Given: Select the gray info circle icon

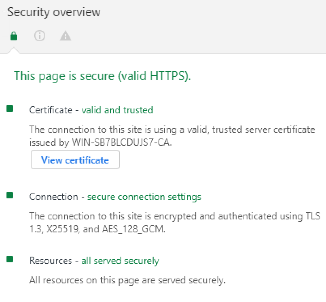Looking at the screenshot, I should 40,36.
